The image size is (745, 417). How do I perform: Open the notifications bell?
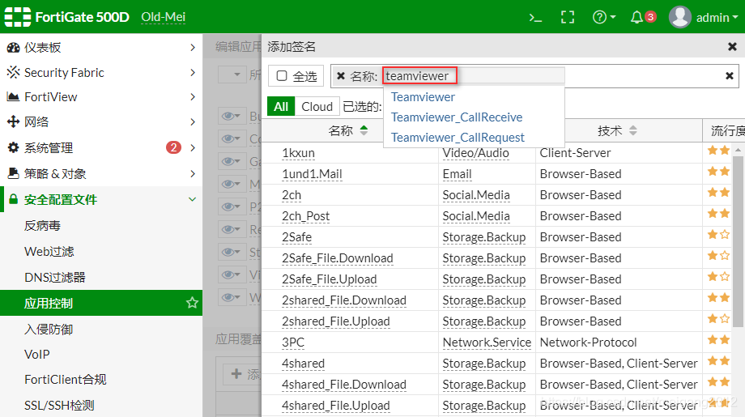[636, 18]
